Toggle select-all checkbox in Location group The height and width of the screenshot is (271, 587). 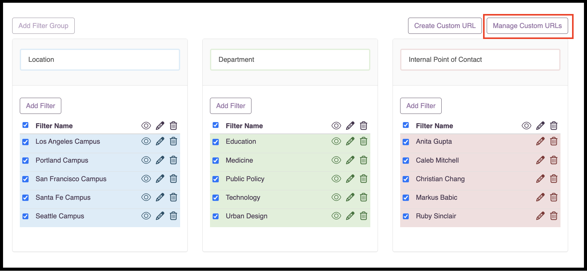pos(26,125)
